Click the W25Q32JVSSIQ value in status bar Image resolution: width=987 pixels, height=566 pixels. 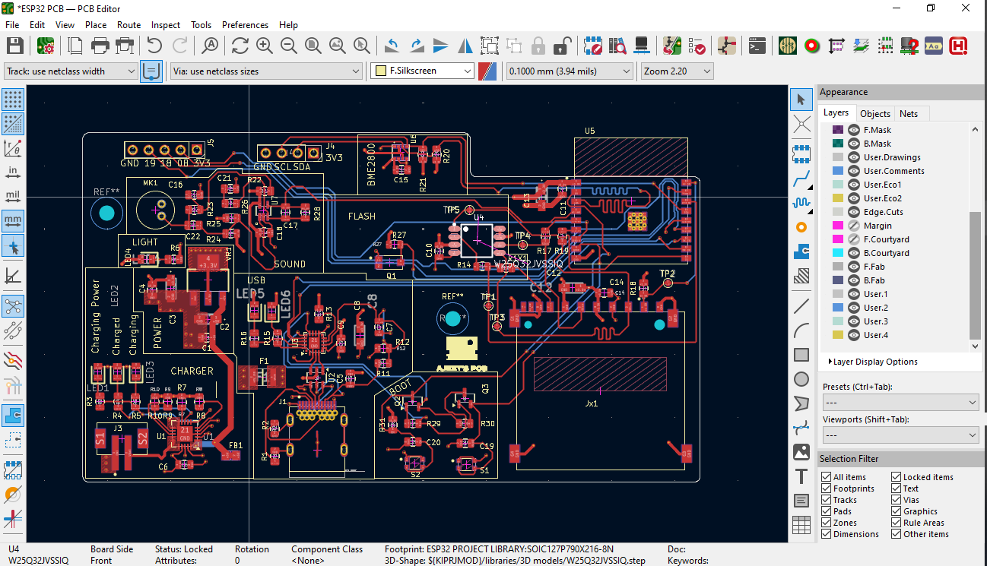click(x=39, y=561)
